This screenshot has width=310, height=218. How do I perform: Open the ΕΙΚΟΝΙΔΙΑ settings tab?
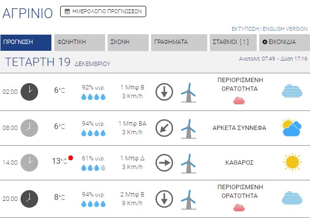point(284,42)
